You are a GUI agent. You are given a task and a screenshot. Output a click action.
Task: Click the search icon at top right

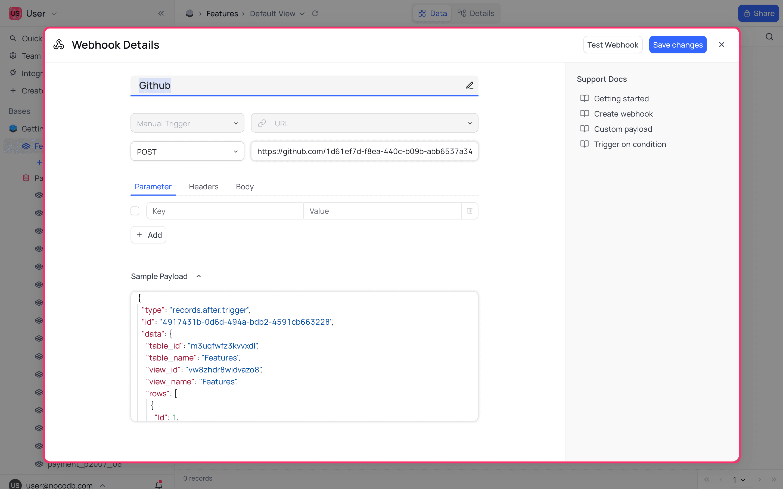tap(769, 37)
